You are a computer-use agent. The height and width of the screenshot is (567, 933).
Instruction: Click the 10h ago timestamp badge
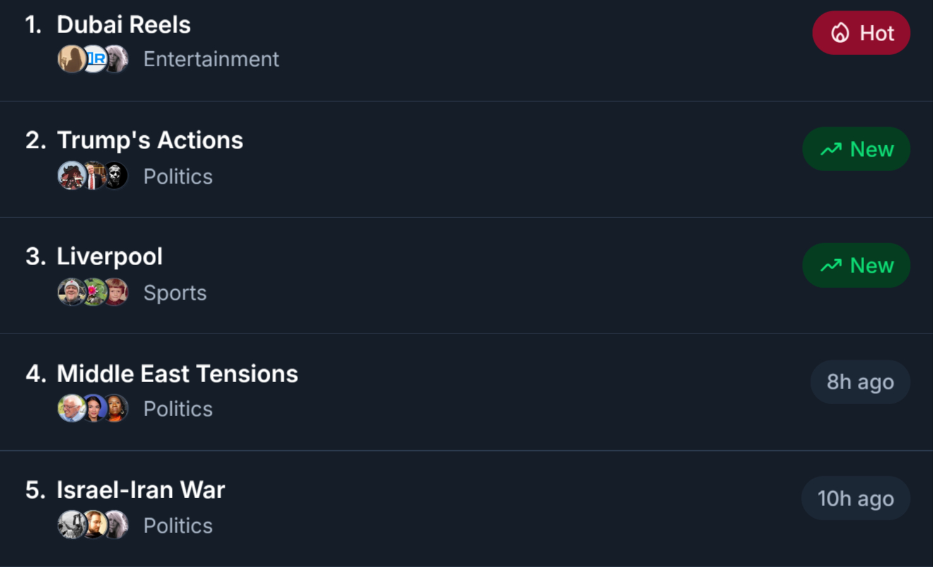coord(855,499)
